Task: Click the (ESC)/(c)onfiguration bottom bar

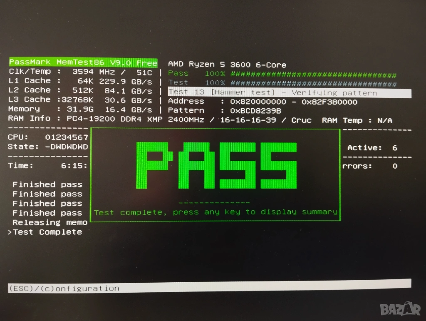Action: coord(210,286)
